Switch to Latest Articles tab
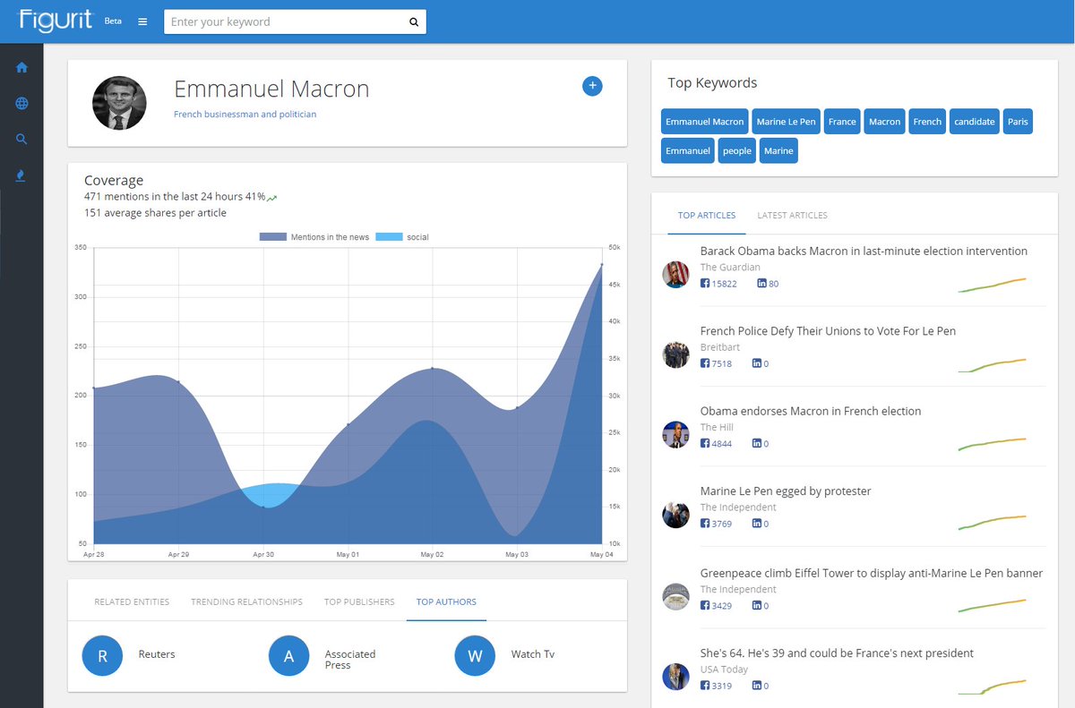This screenshot has height=708, width=1075. pyautogui.click(x=793, y=216)
